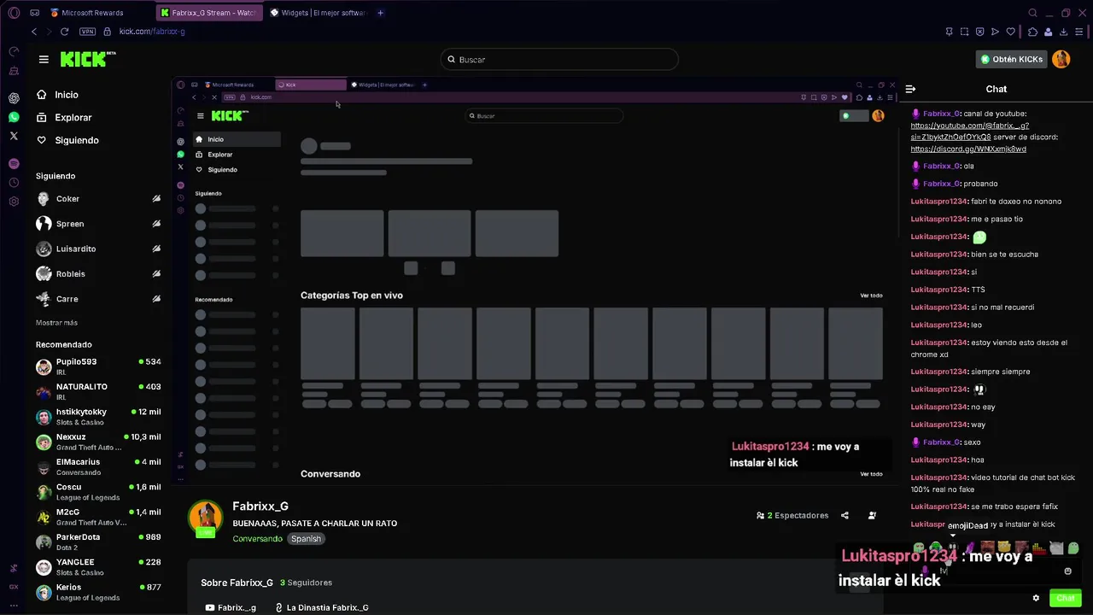Switch to Fabrixx_G Stream tab
The height and width of the screenshot is (615, 1093).
[x=208, y=13]
